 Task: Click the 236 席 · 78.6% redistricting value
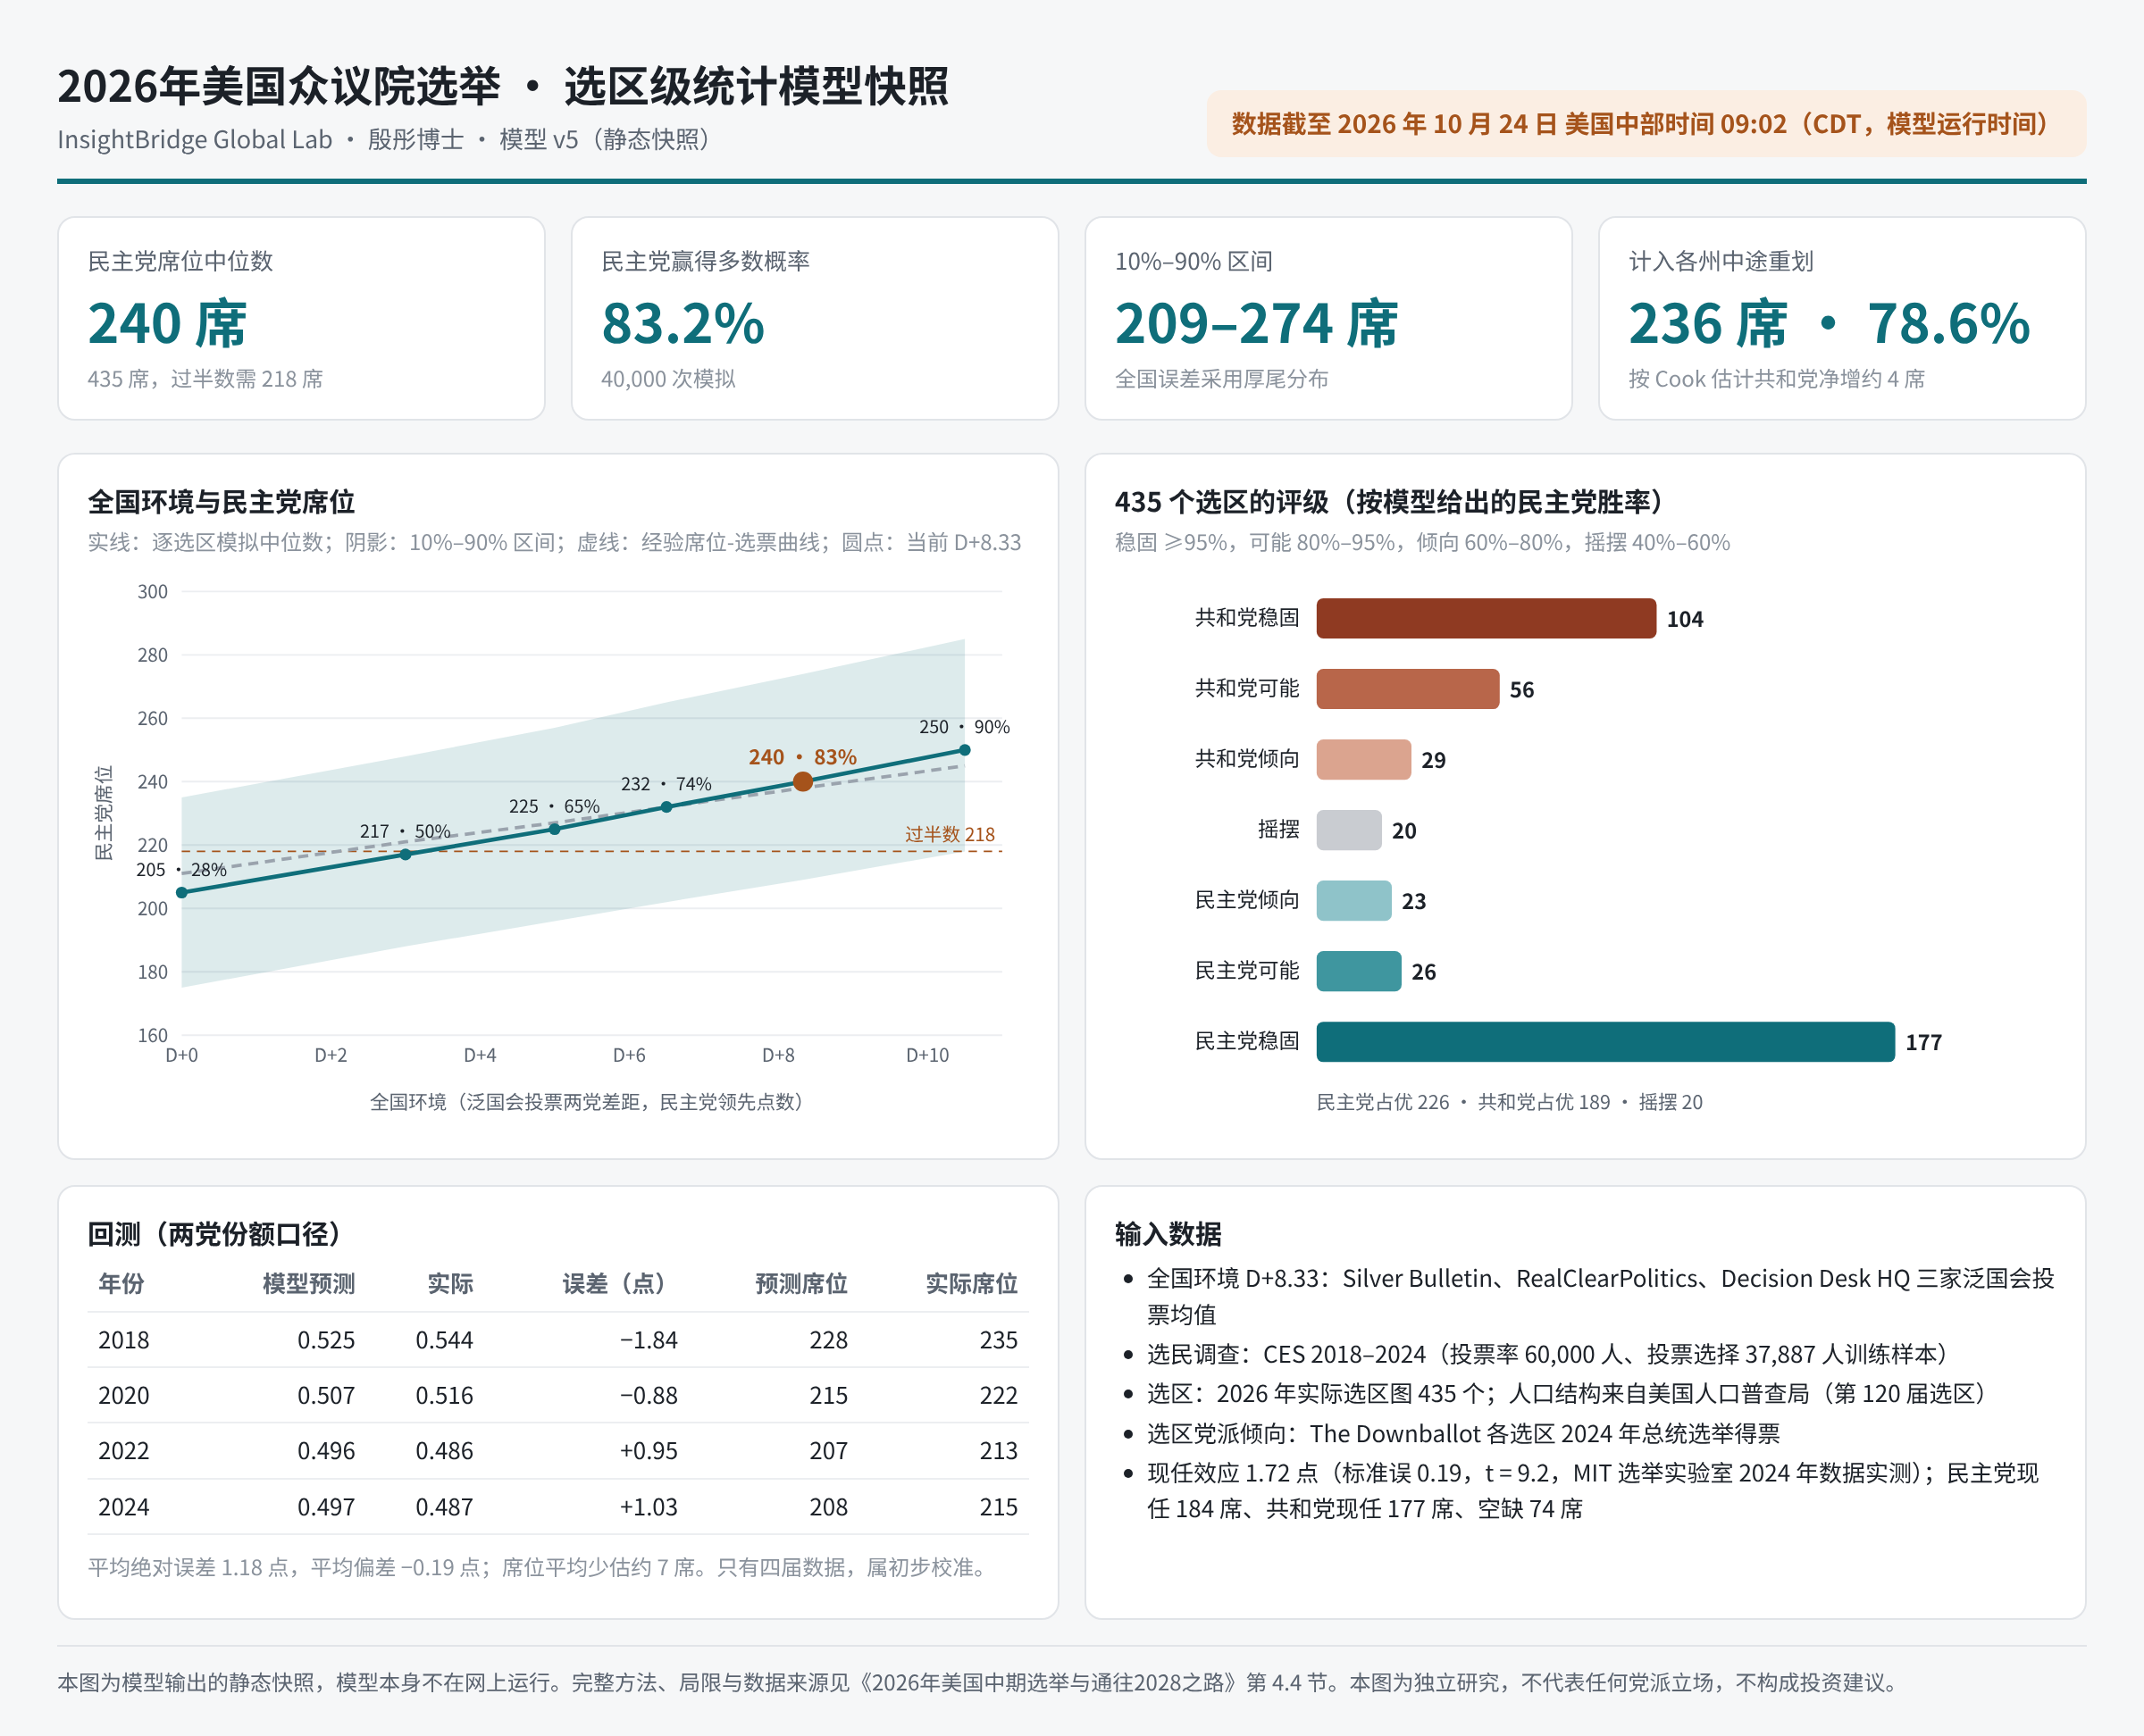click(1829, 323)
